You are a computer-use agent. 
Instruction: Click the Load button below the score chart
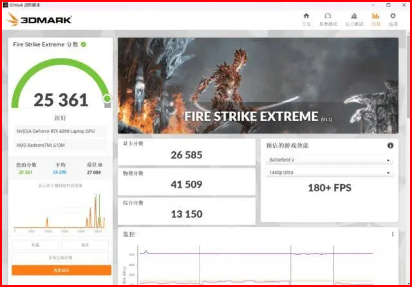pos(35,245)
